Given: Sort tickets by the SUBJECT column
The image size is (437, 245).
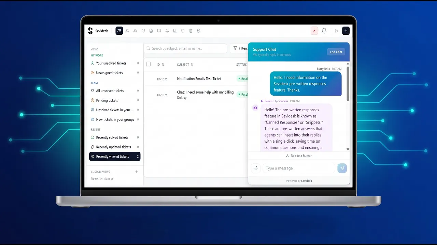Looking at the screenshot, I should tap(185, 65).
